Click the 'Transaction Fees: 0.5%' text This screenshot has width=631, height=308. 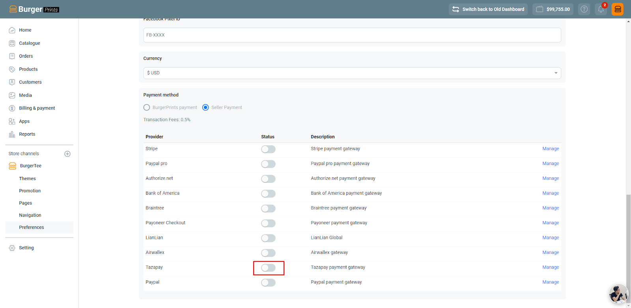pyautogui.click(x=167, y=120)
